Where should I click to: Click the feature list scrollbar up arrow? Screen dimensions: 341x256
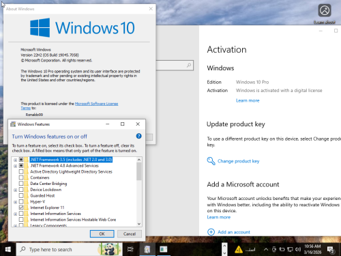(139, 160)
